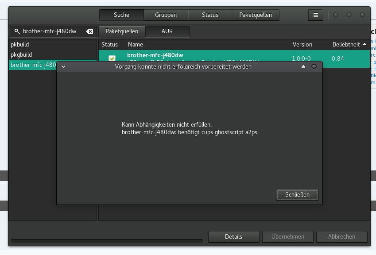Click the Details button
The image size is (376, 255).
point(233,237)
